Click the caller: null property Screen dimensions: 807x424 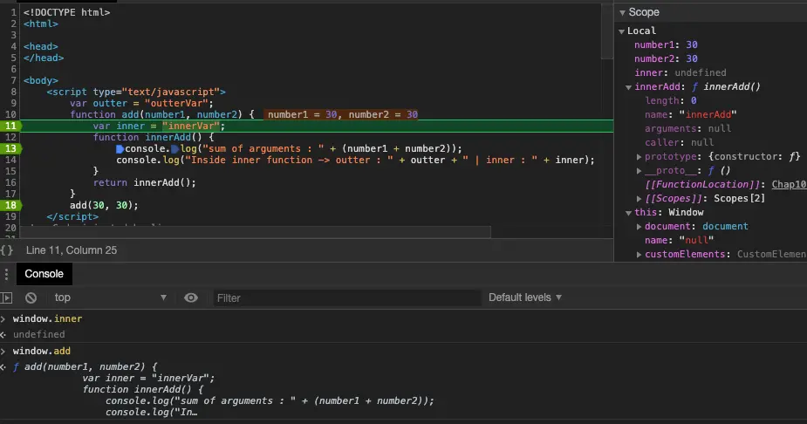pyautogui.click(x=679, y=142)
